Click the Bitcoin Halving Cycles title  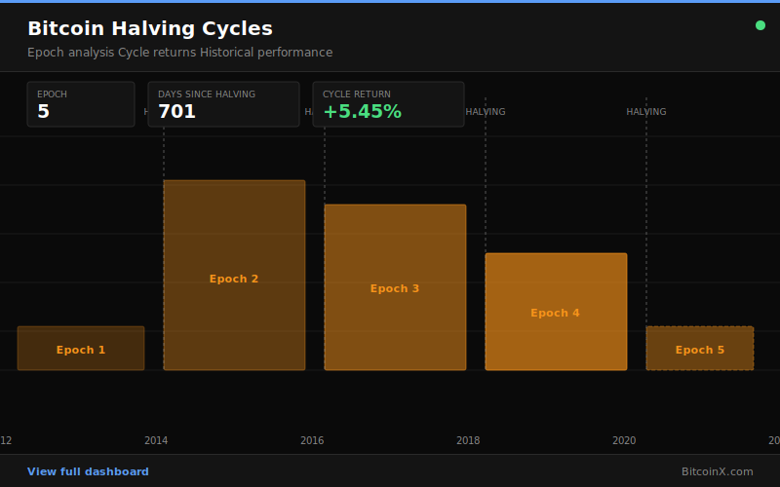[x=150, y=29]
